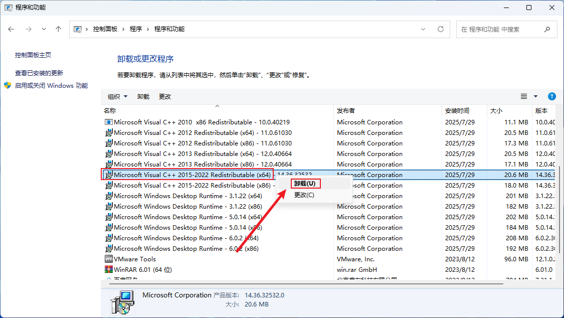This screenshot has width=564, height=318.
Task: Select icon of Visual C++ 2012 Redistributable (x64)
Action: tap(109, 133)
